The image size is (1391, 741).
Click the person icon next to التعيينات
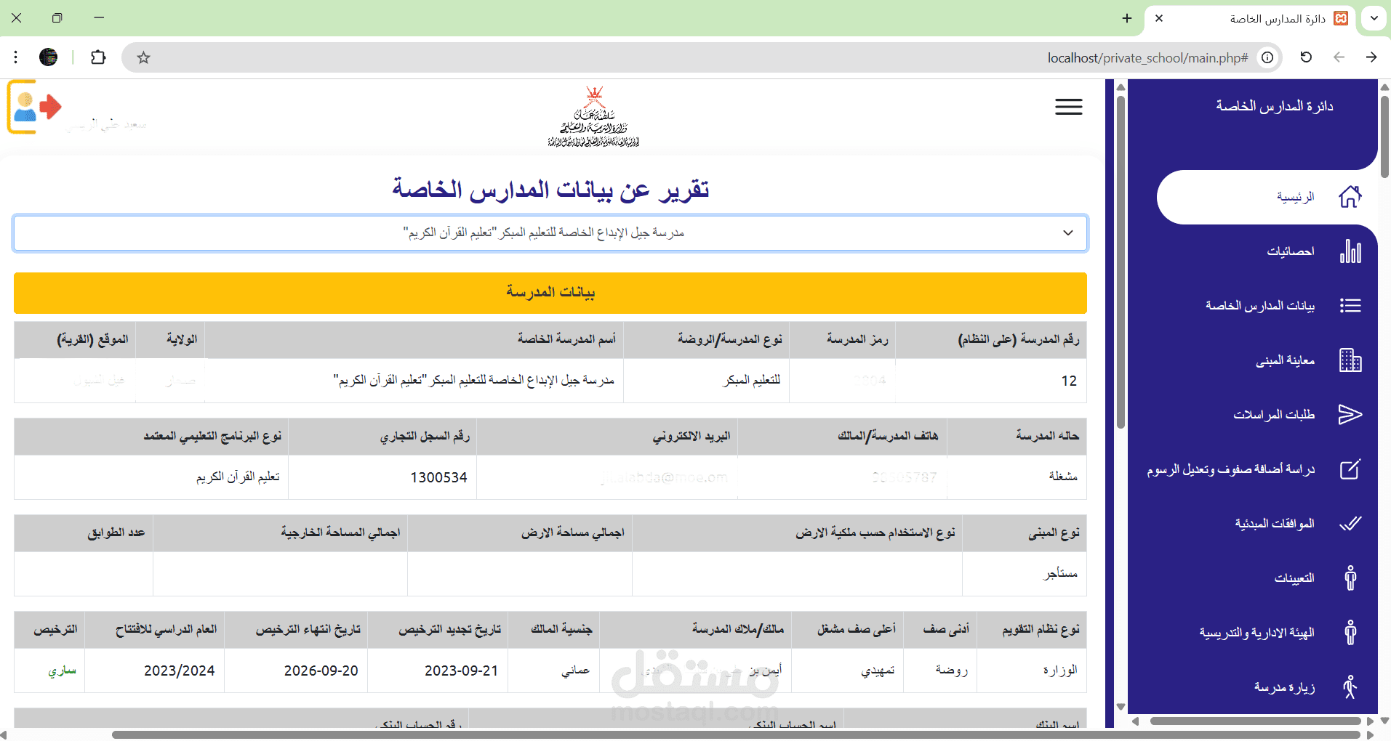1350,578
